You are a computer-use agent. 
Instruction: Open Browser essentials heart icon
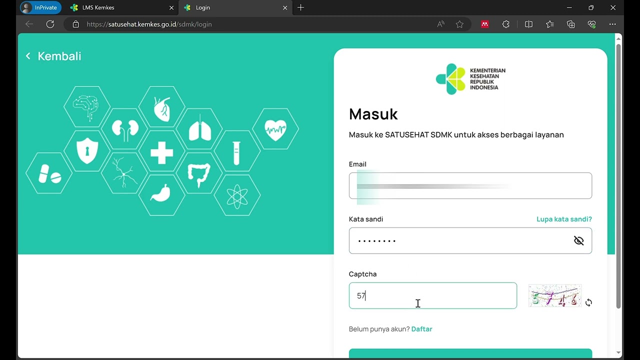coord(592,24)
